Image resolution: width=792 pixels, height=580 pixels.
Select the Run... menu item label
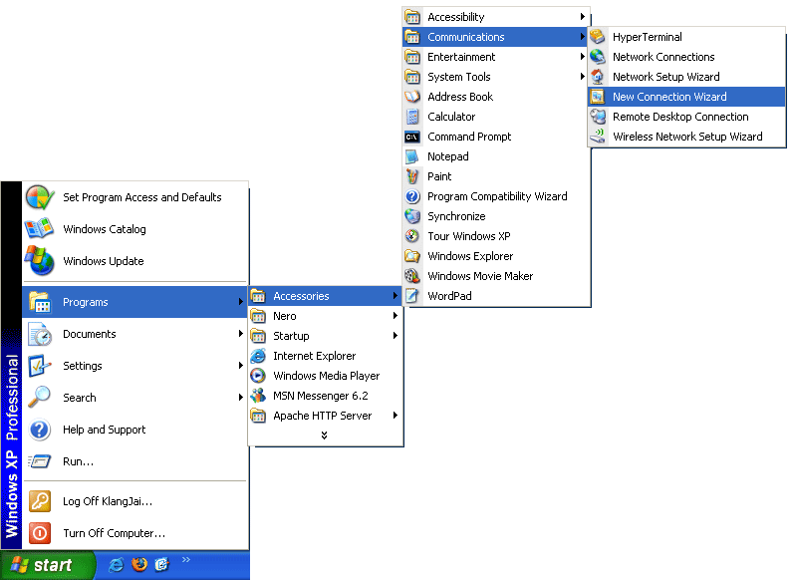click(x=78, y=461)
